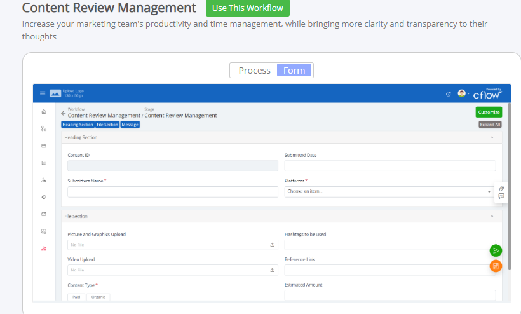The image size is (521, 314).
Task: Click the paperclip attachment icon
Action: pos(501,188)
